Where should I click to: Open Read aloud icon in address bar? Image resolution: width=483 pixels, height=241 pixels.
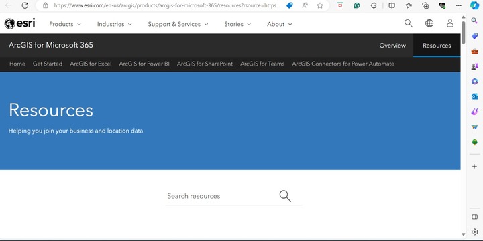point(305,5)
